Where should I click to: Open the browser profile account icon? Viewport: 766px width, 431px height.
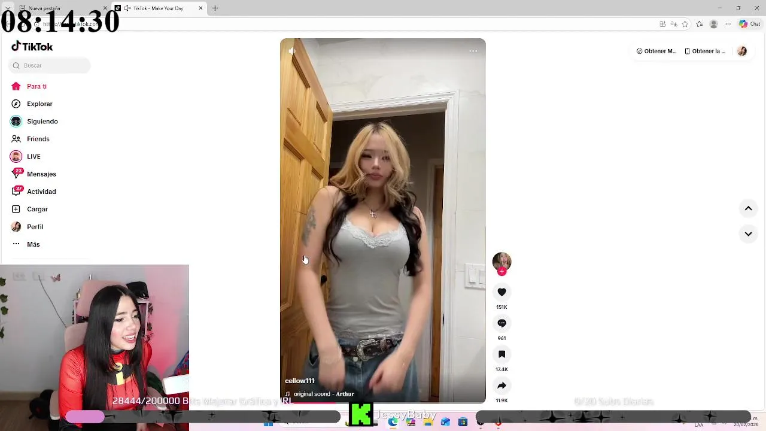(713, 24)
